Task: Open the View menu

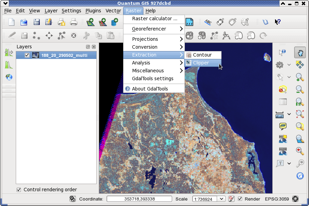Action: pos(35,11)
